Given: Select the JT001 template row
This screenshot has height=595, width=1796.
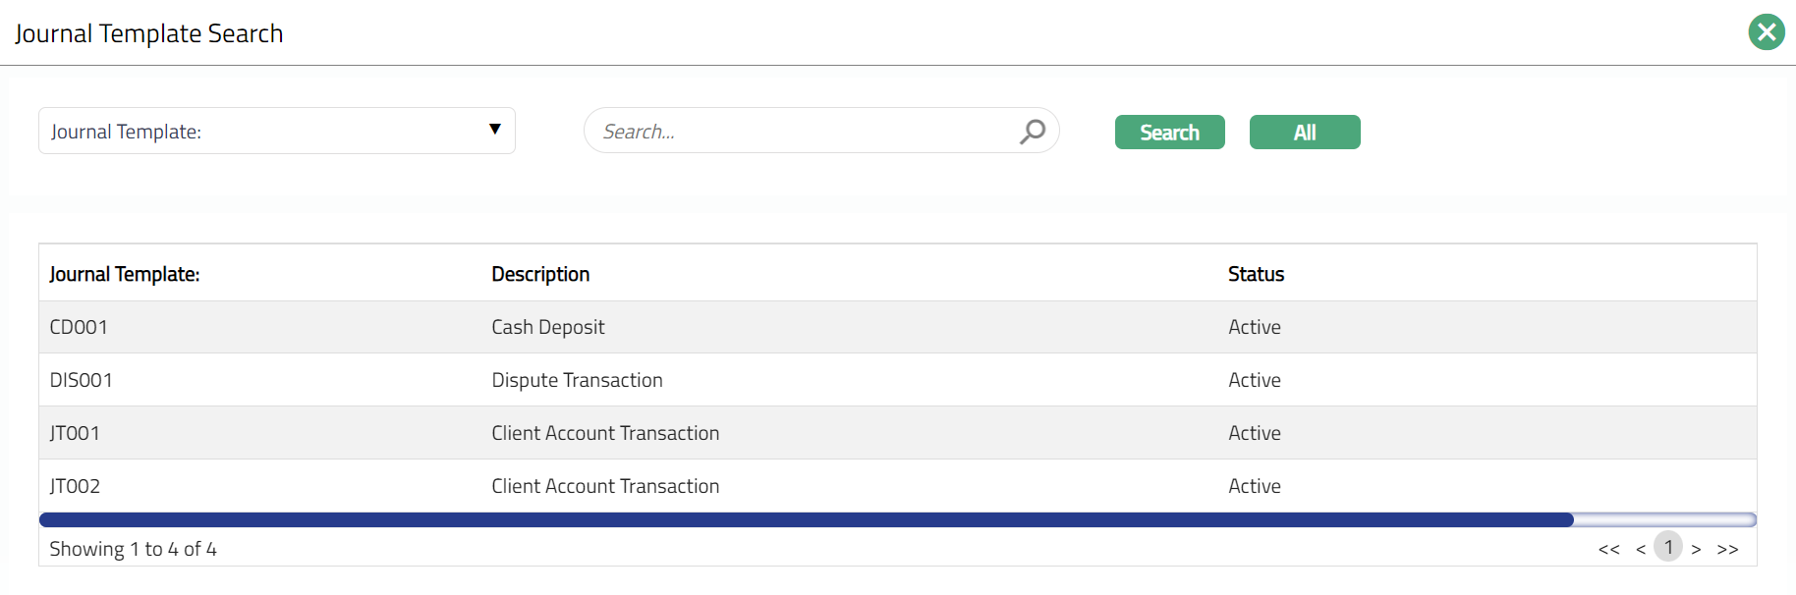Looking at the screenshot, I should click(x=75, y=433).
